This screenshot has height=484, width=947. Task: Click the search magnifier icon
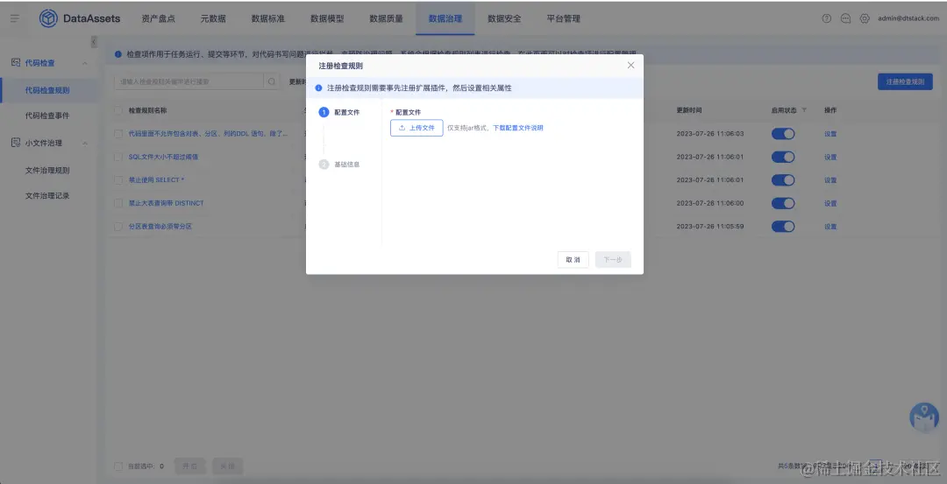click(x=272, y=81)
